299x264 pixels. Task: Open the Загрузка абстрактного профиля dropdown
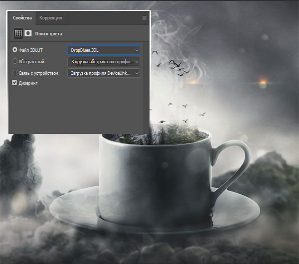click(104, 62)
